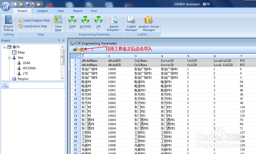Select LTE under Site in the tree

[25, 73]
